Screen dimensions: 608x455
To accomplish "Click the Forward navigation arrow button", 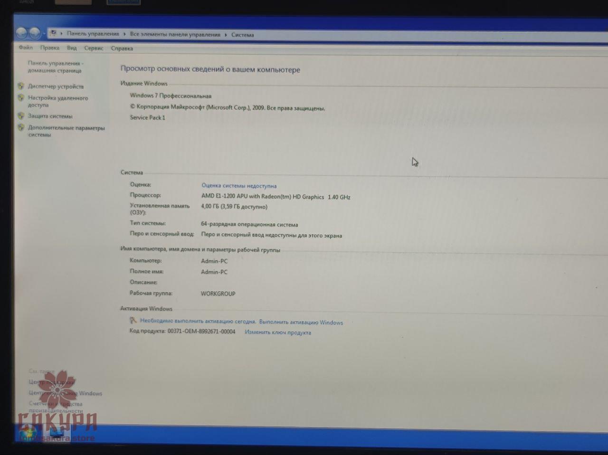I will (35, 33).
